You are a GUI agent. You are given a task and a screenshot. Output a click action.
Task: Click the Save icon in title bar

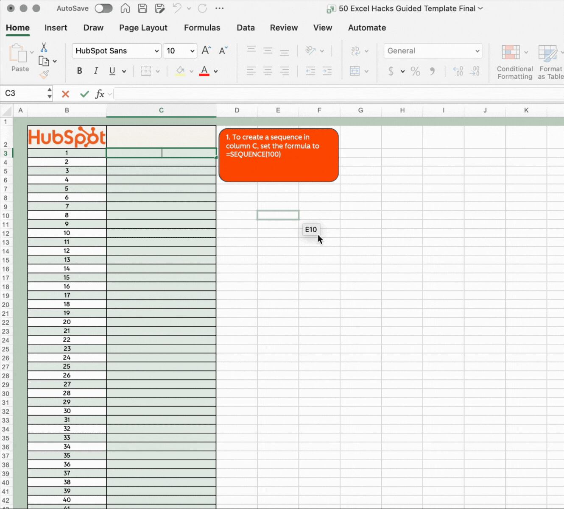pos(142,8)
